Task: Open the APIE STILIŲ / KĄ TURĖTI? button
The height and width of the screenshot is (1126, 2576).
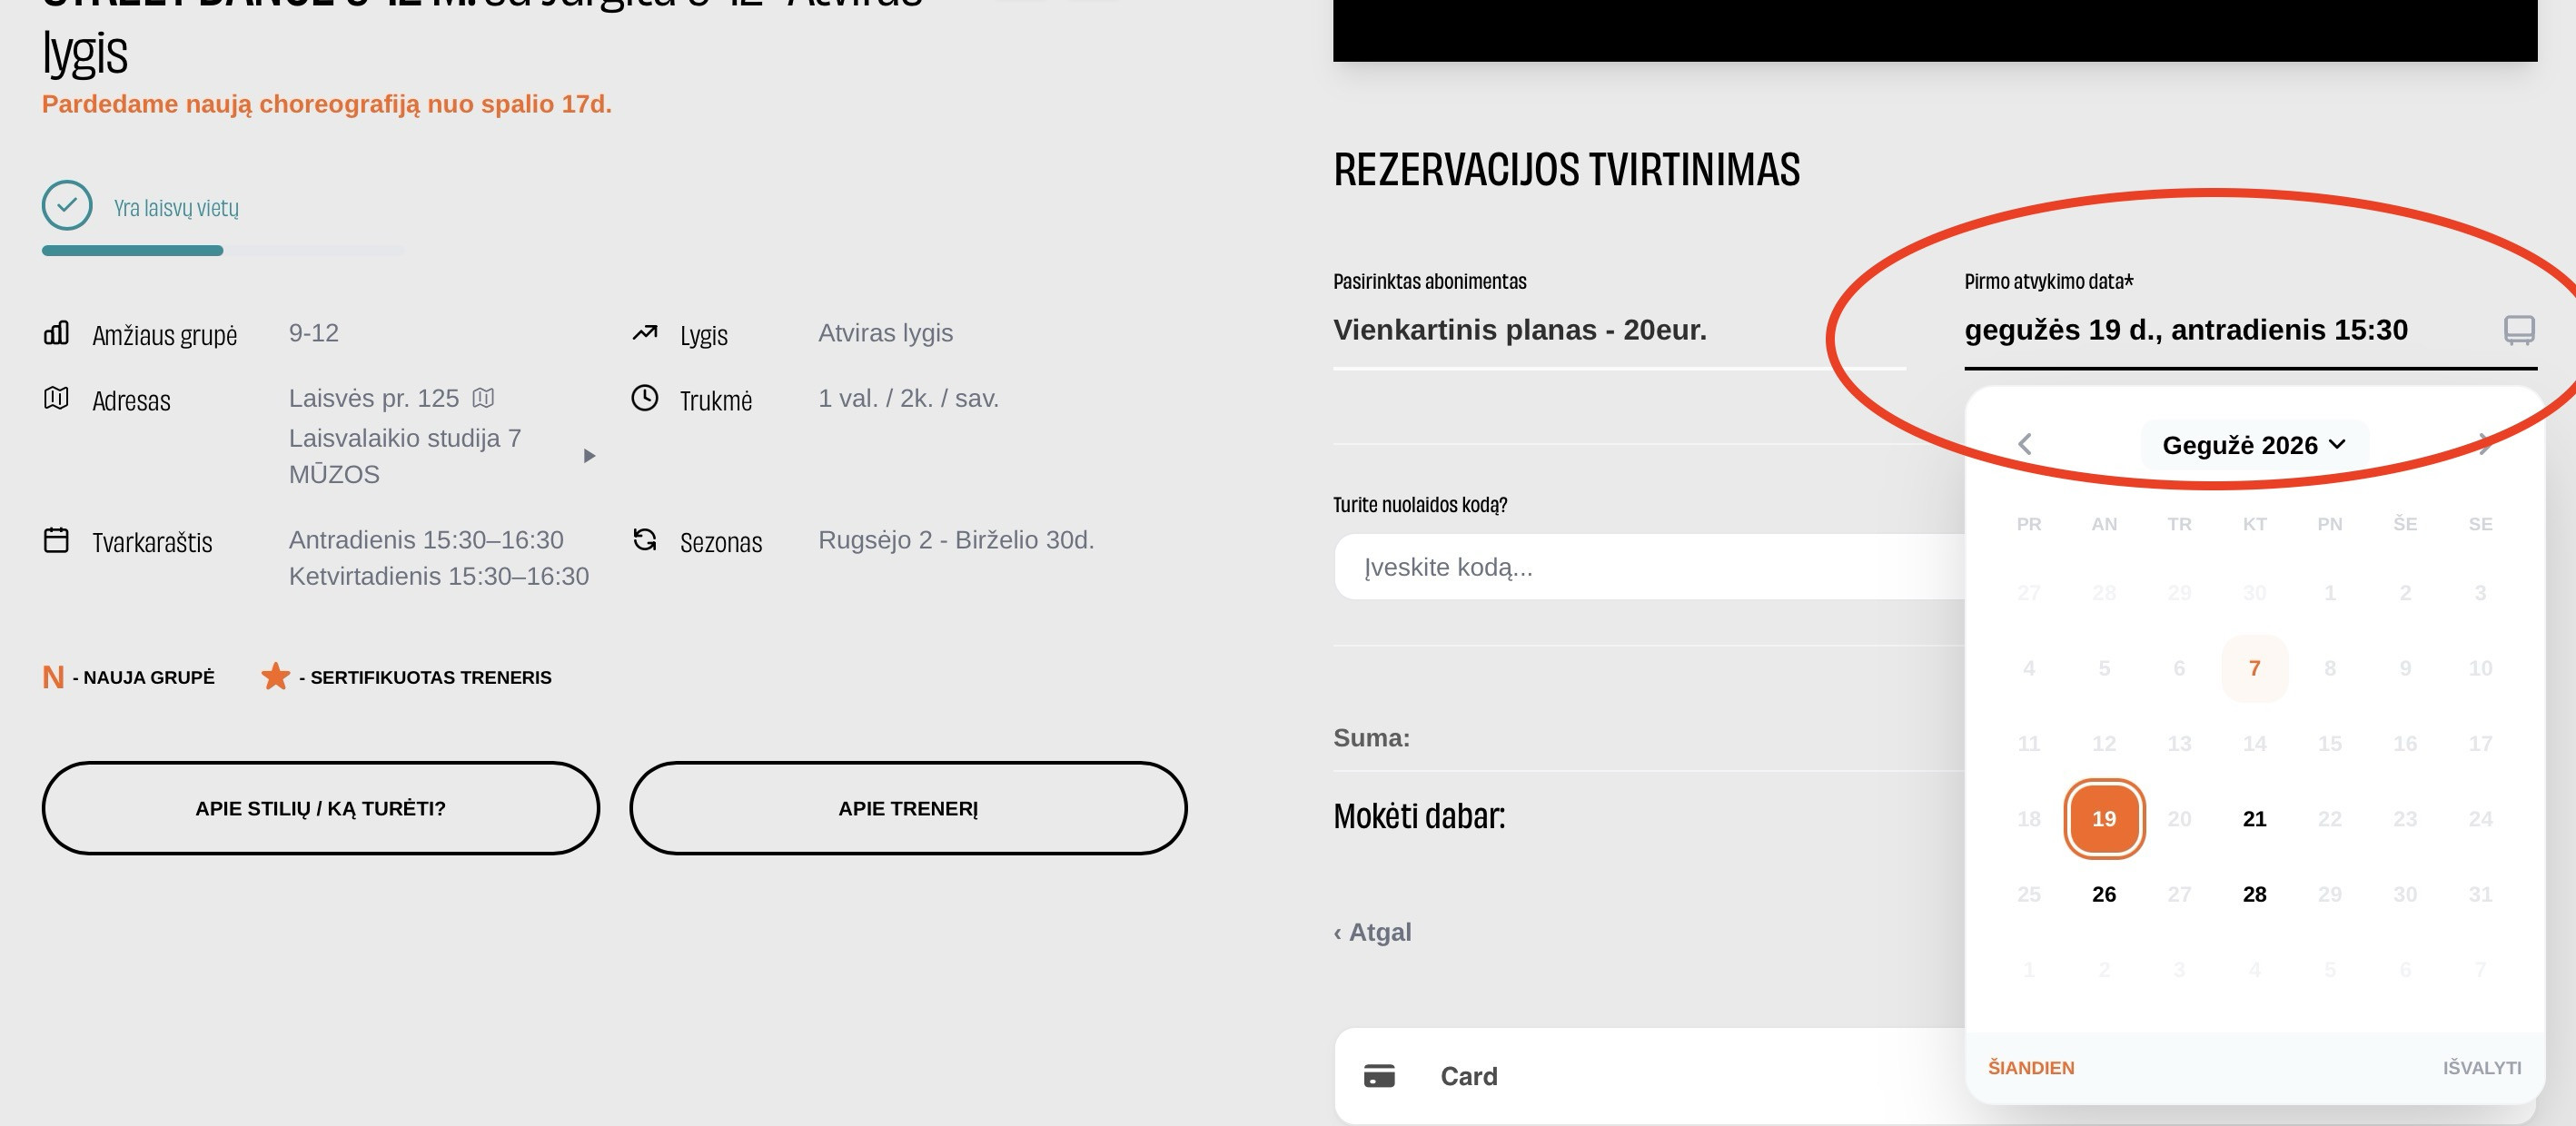Action: pos(321,808)
